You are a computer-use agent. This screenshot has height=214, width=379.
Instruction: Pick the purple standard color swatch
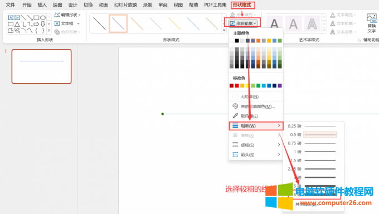pyautogui.click(x=280, y=86)
